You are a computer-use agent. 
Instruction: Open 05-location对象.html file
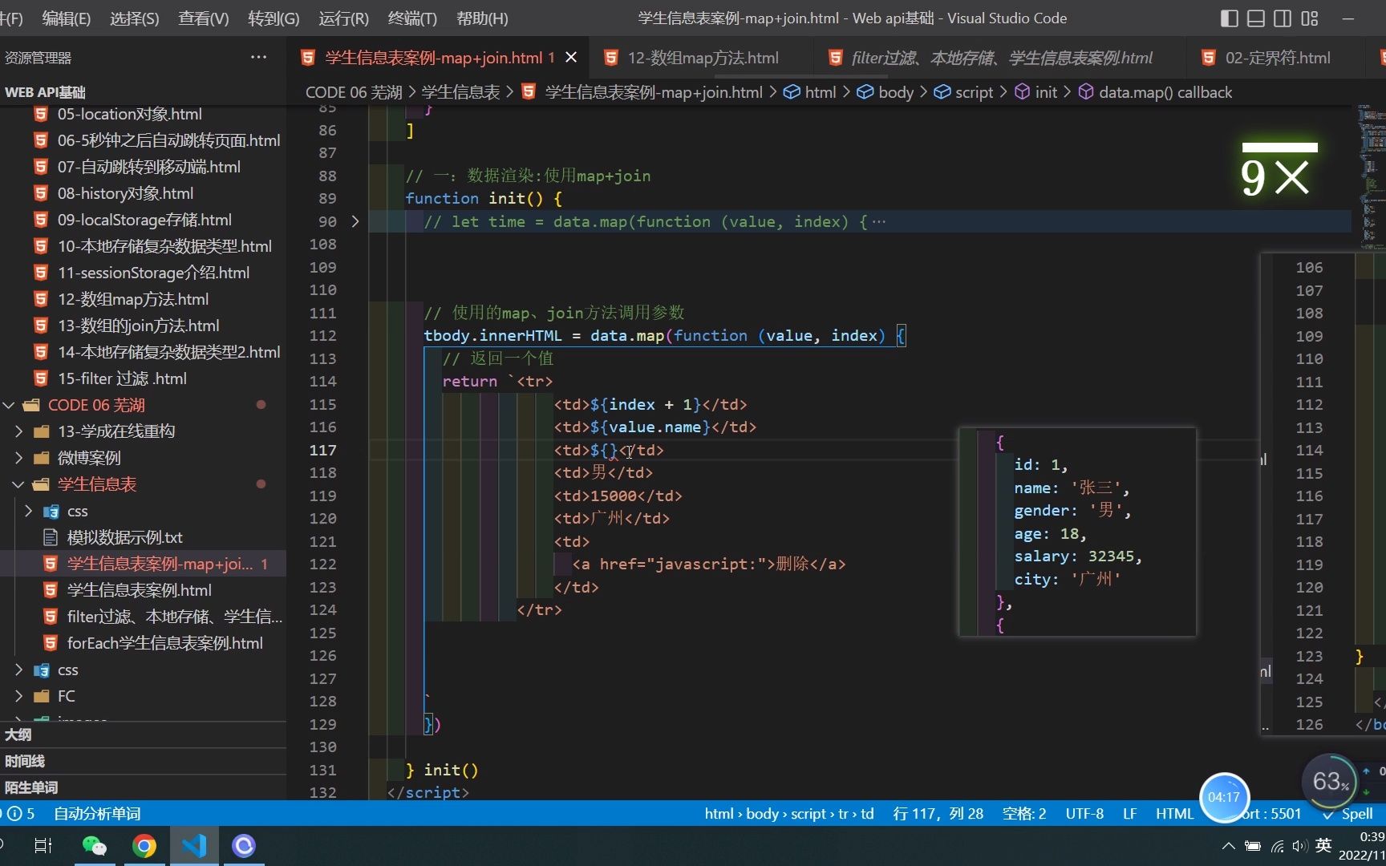[129, 114]
